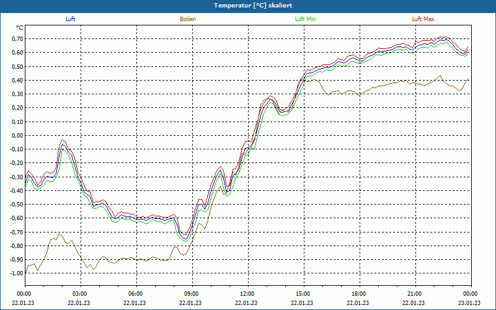The width and height of the screenshot is (496, 310).
Task: Click the °C unit label
Action: pos(20,28)
